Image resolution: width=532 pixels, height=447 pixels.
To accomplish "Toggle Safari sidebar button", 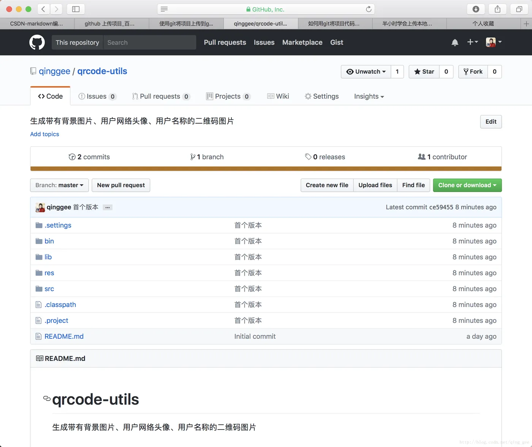I will click(x=76, y=9).
